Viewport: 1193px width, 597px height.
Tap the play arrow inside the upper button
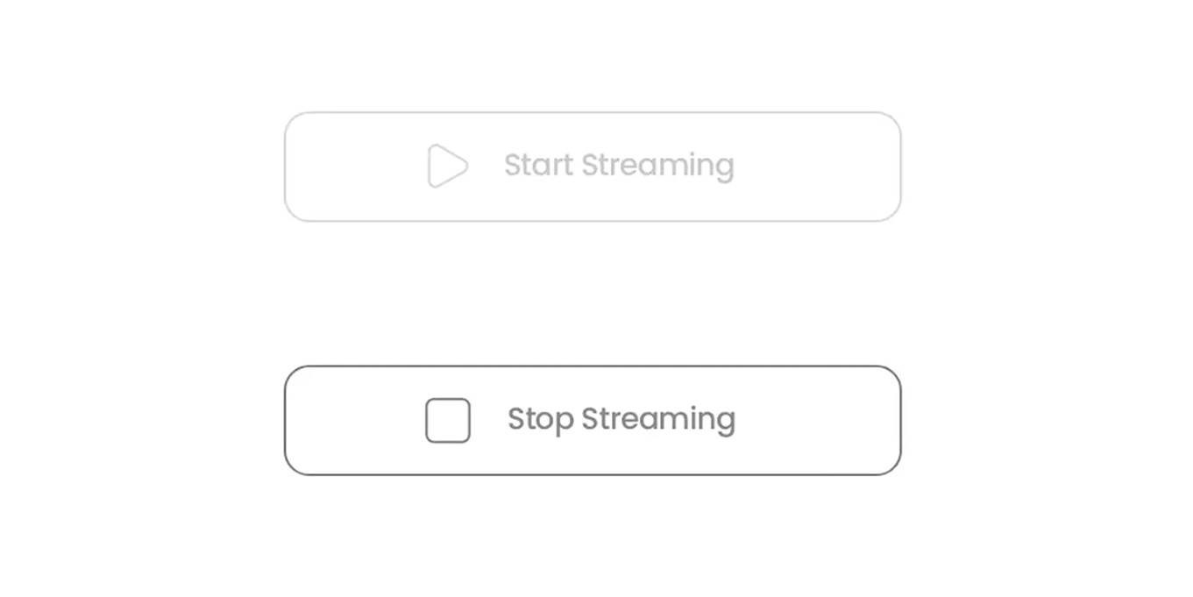[445, 166]
